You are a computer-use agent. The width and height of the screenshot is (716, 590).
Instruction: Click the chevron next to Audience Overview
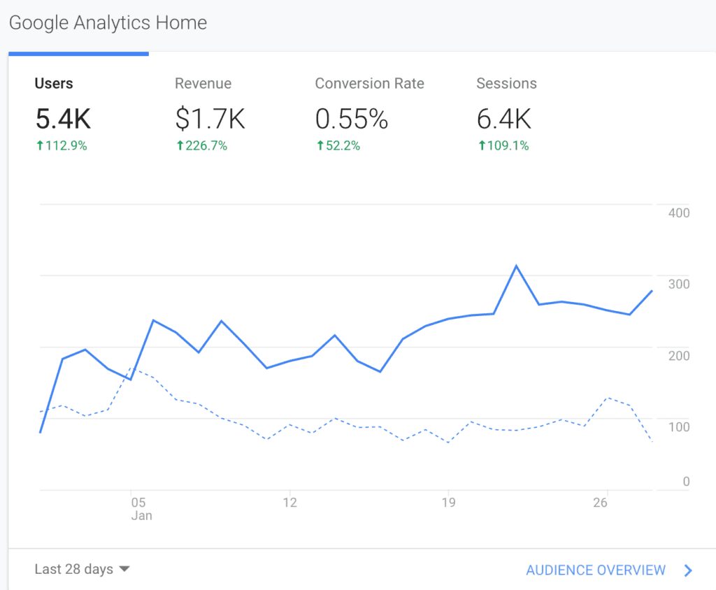coord(688,570)
